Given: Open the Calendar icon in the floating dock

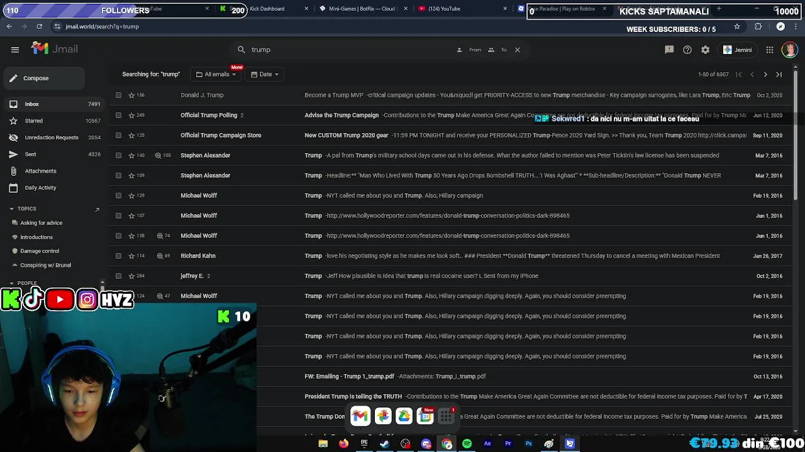Looking at the screenshot, I should coord(426,416).
